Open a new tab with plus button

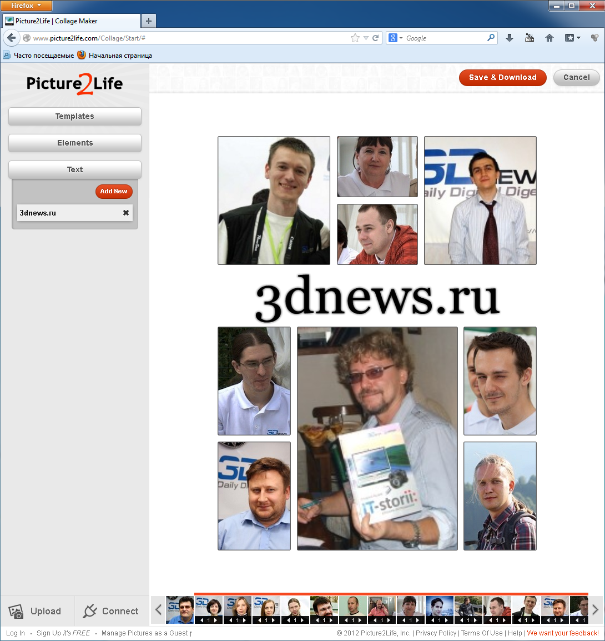click(x=148, y=21)
